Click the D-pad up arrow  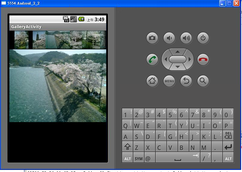point(178,52)
